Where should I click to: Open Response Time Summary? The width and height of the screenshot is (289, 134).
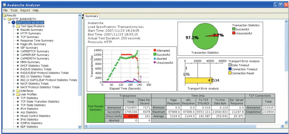click(37, 41)
